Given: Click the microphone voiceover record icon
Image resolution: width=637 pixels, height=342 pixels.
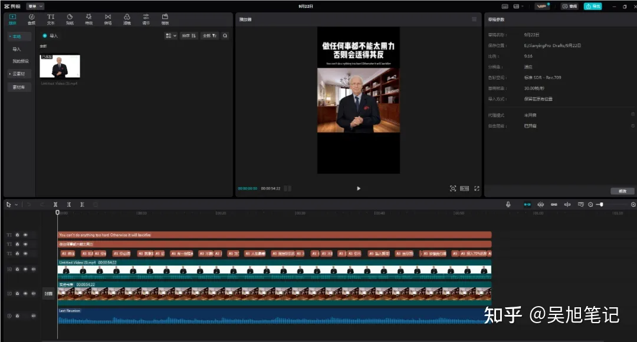Looking at the screenshot, I should 508,204.
